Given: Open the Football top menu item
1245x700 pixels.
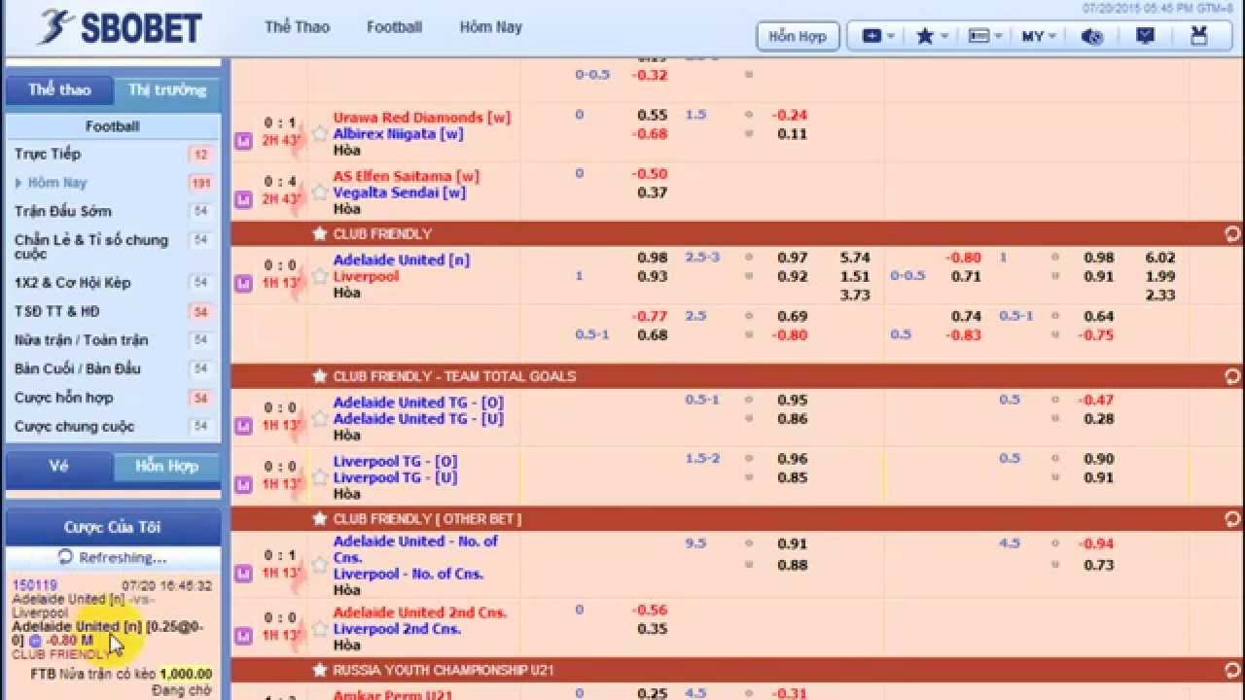Looking at the screenshot, I should [394, 27].
